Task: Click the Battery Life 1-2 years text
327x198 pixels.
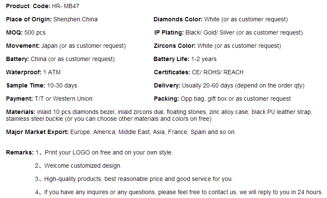Action: (185, 59)
